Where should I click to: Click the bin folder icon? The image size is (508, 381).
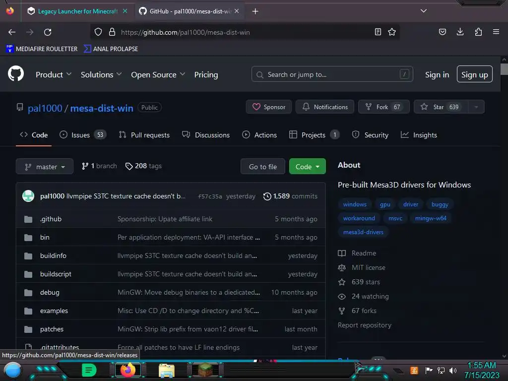28,238
